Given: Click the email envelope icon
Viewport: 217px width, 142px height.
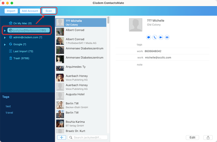Looking at the screenshot, I should point(167,37).
